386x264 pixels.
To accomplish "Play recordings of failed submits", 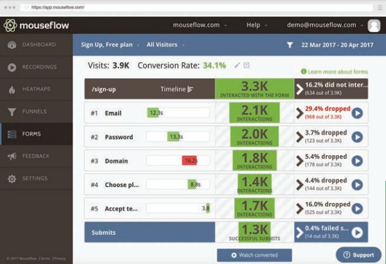I will point(357,232).
